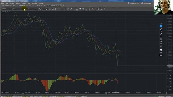Viewport: 173px width, 97px height.
Task: Click the Капитал value in status bar
Action: point(8,96)
